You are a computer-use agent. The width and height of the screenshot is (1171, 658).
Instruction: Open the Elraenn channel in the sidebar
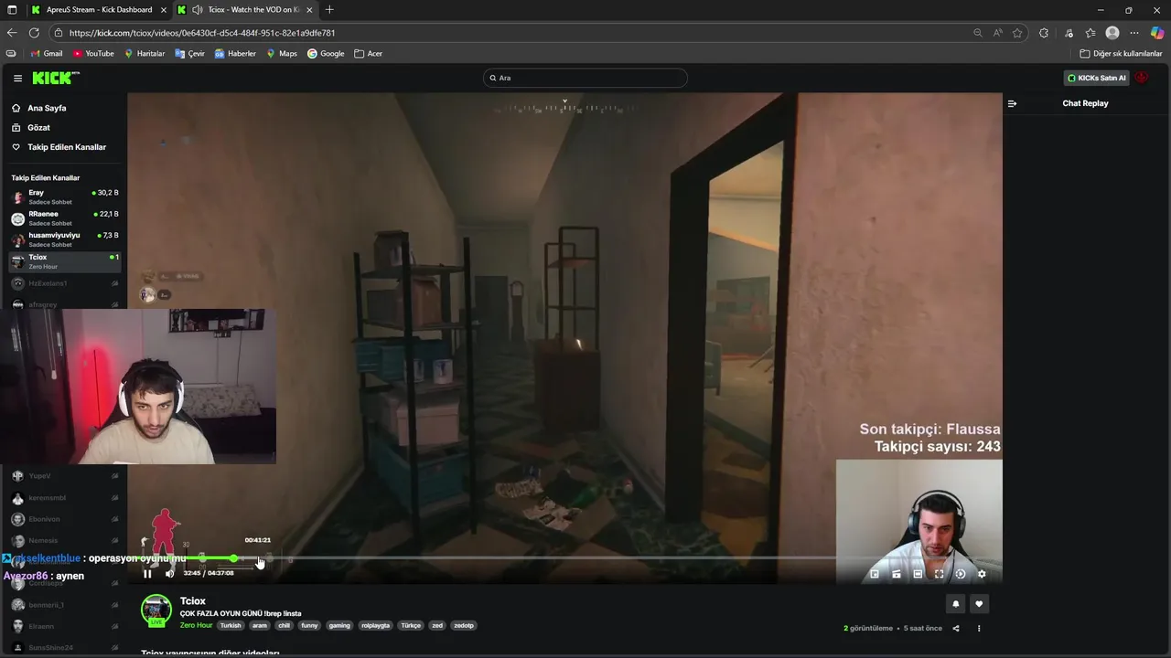[x=64, y=626]
